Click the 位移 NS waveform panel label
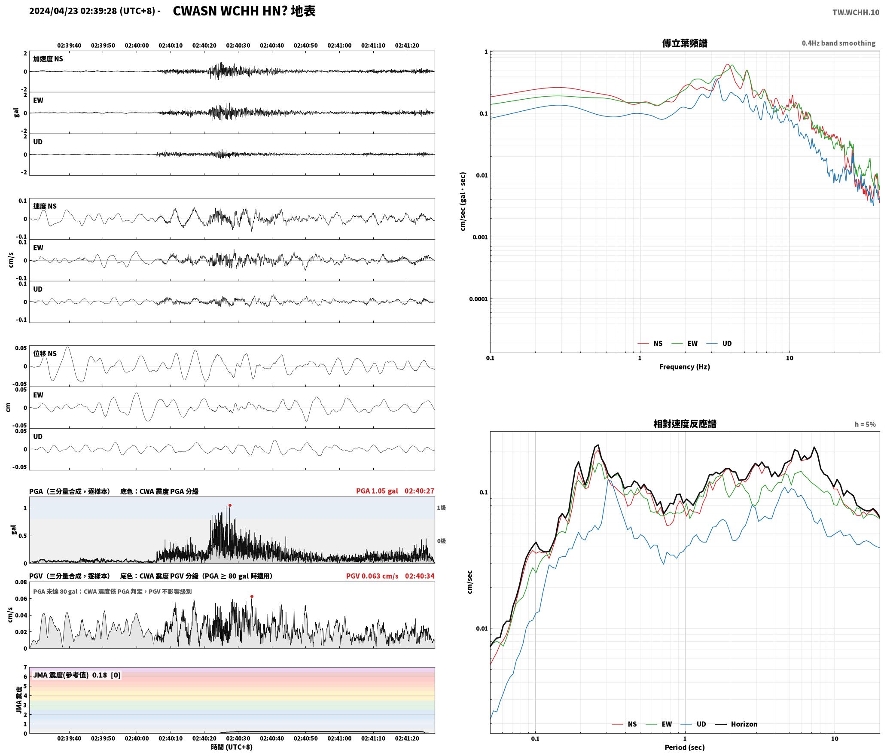The width and height of the screenshot is (884, 756). [x=45, y=354]
